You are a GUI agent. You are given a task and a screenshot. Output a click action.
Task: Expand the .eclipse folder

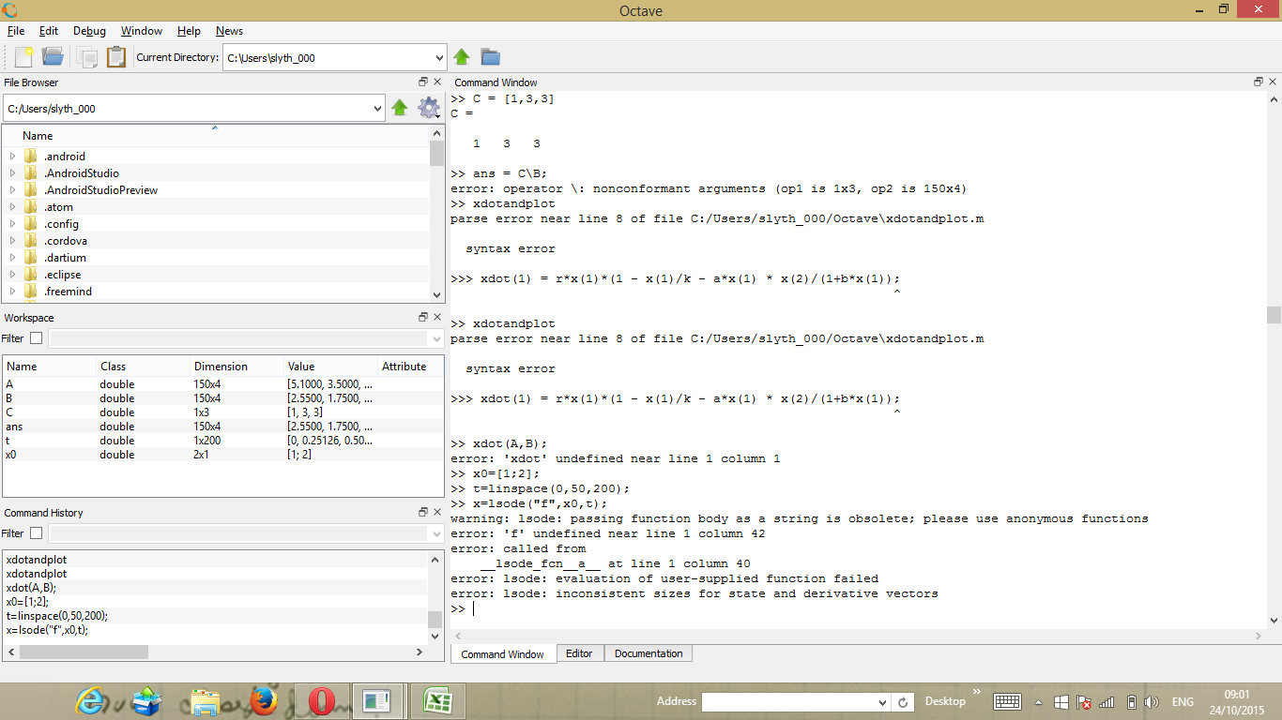(12, 275)
